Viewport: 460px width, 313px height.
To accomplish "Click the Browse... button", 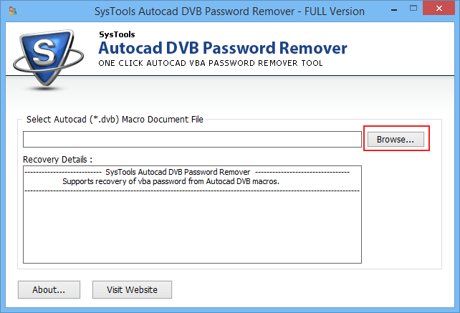I will [396, 140].
